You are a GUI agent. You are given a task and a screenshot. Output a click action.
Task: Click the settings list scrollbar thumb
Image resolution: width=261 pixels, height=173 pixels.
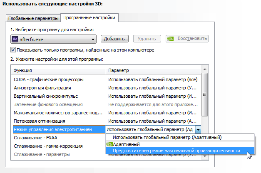click(x=205, y=94)
